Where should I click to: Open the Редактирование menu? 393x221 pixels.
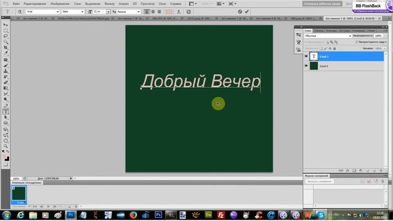[x=35, y=4]
